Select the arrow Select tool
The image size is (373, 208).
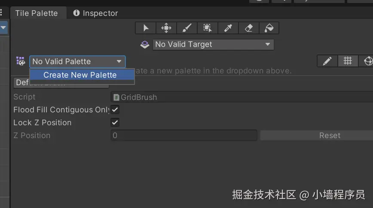click(146, 28)
